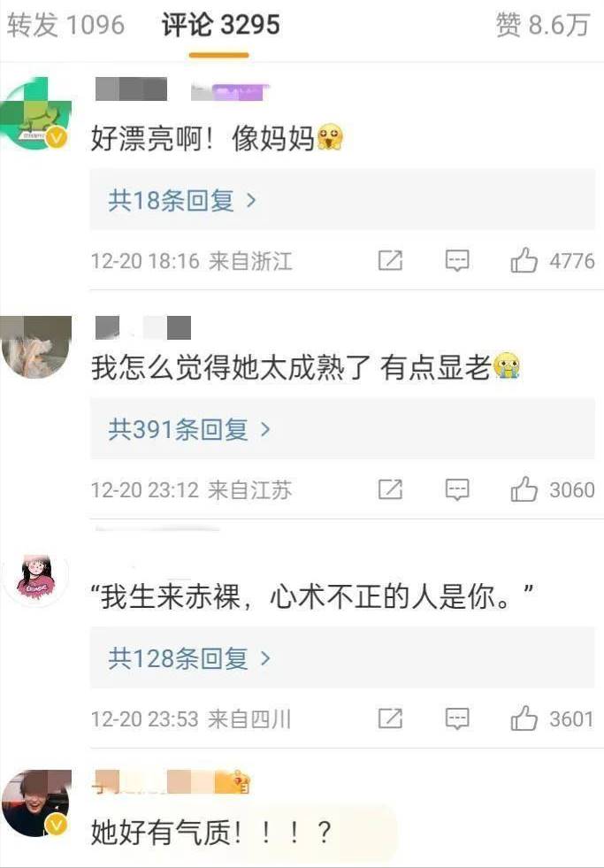This screenshot has height=868, width=604.
Task: Open avatar of 我怎么觉得她太成熟了 commenter
Action: point(36,348)
